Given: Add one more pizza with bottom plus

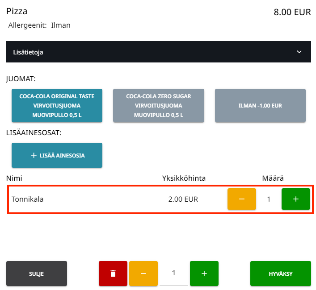Looking at the screenshot, I should pos(204,273).
